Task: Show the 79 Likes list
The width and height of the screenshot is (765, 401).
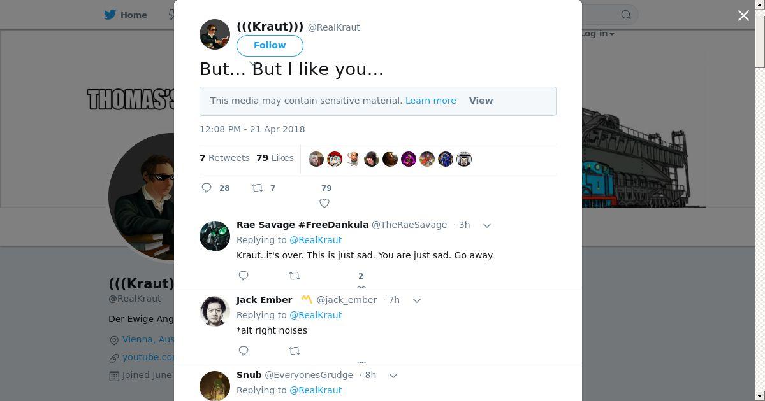Action: click(x=275, y=158)
